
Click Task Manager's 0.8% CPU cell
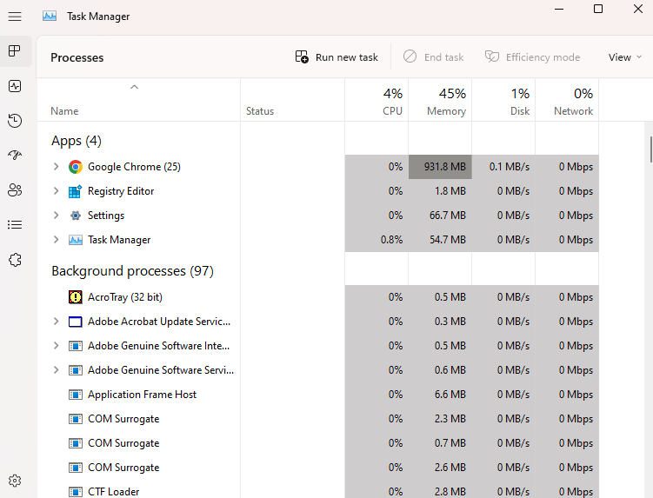[x=376, y=240]
